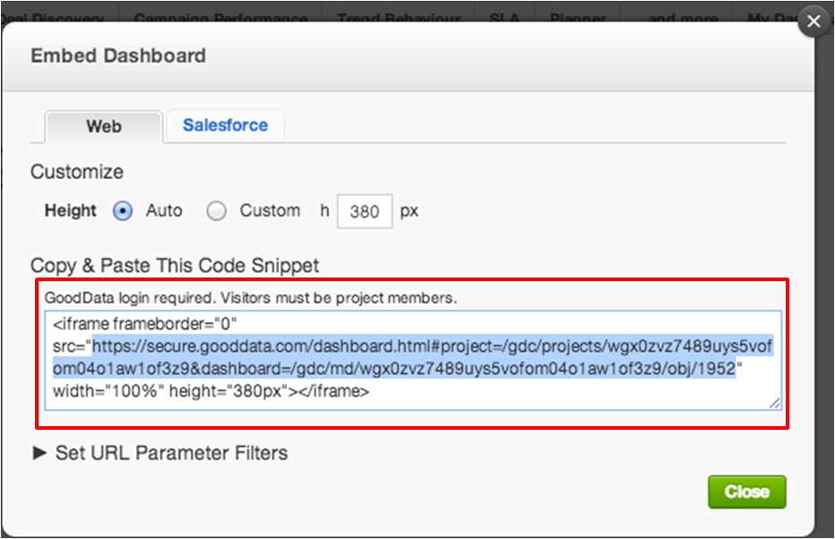835x539 pixels.
Task: Open the Planner dashboard tab
Action: pyautogui.click(x=578, y=16)
